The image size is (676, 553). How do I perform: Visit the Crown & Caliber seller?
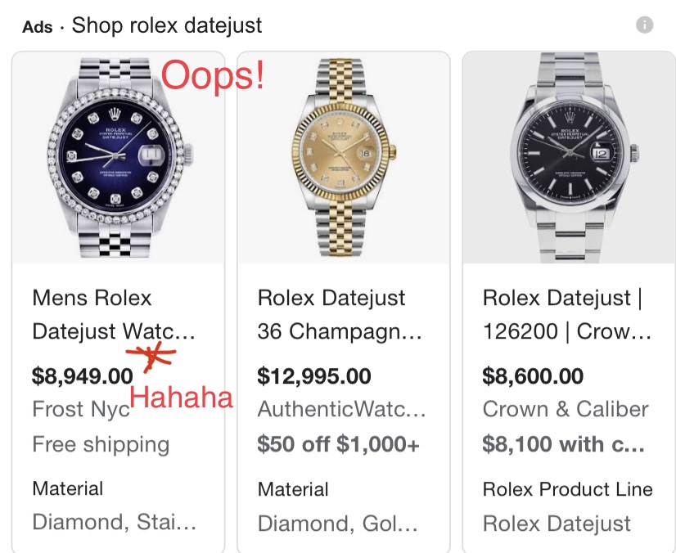click(x=566, y=409)
